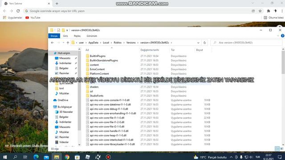
Task: Open a new Chrome tab
Action: click(57, 4)
